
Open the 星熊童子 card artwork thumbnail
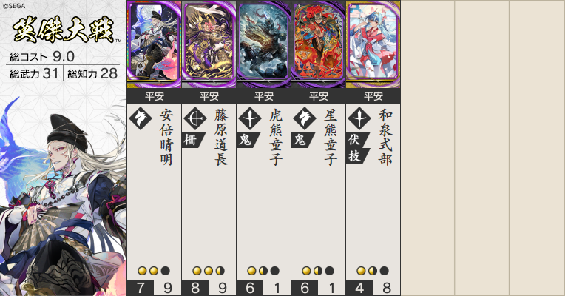coord(319,44)
